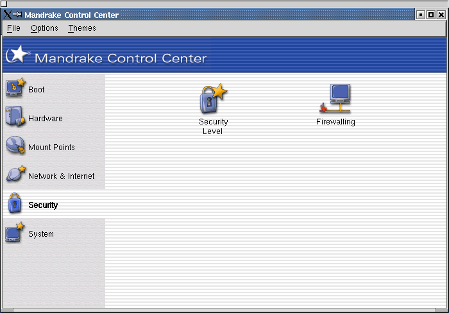Select the Hardware category icon
The width and height of the screenshot is (449, 313).
point(15,116)
